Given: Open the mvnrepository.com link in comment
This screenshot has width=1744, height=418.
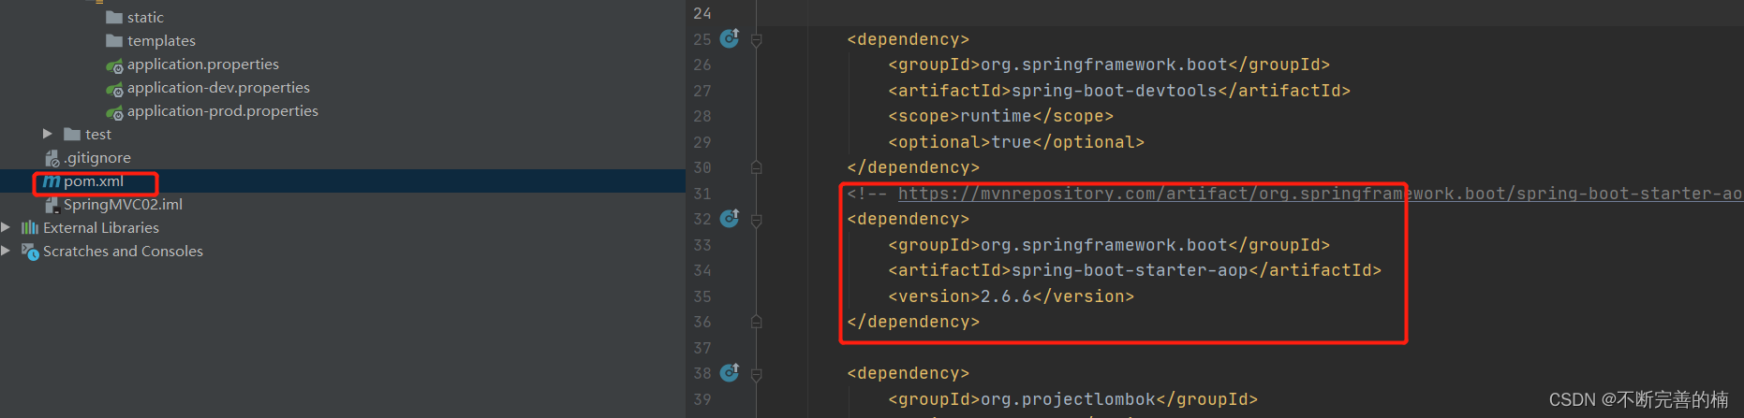Looking at the screenshot, I should click(x=1320, y=194).
